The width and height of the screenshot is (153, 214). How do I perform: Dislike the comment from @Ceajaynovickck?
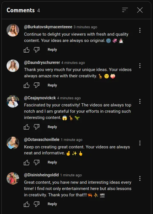point(36,127)
